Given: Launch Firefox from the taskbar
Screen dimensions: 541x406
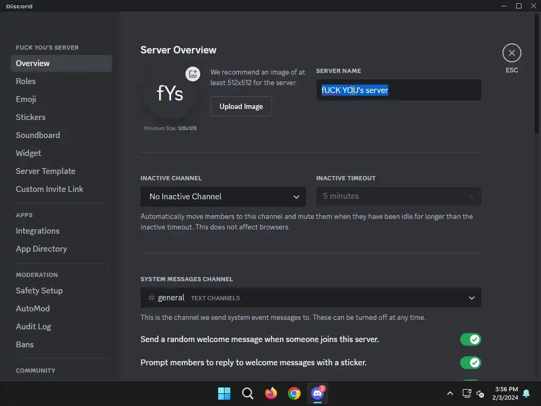Looking at the screenshot, I should click(x=271, y=393).
